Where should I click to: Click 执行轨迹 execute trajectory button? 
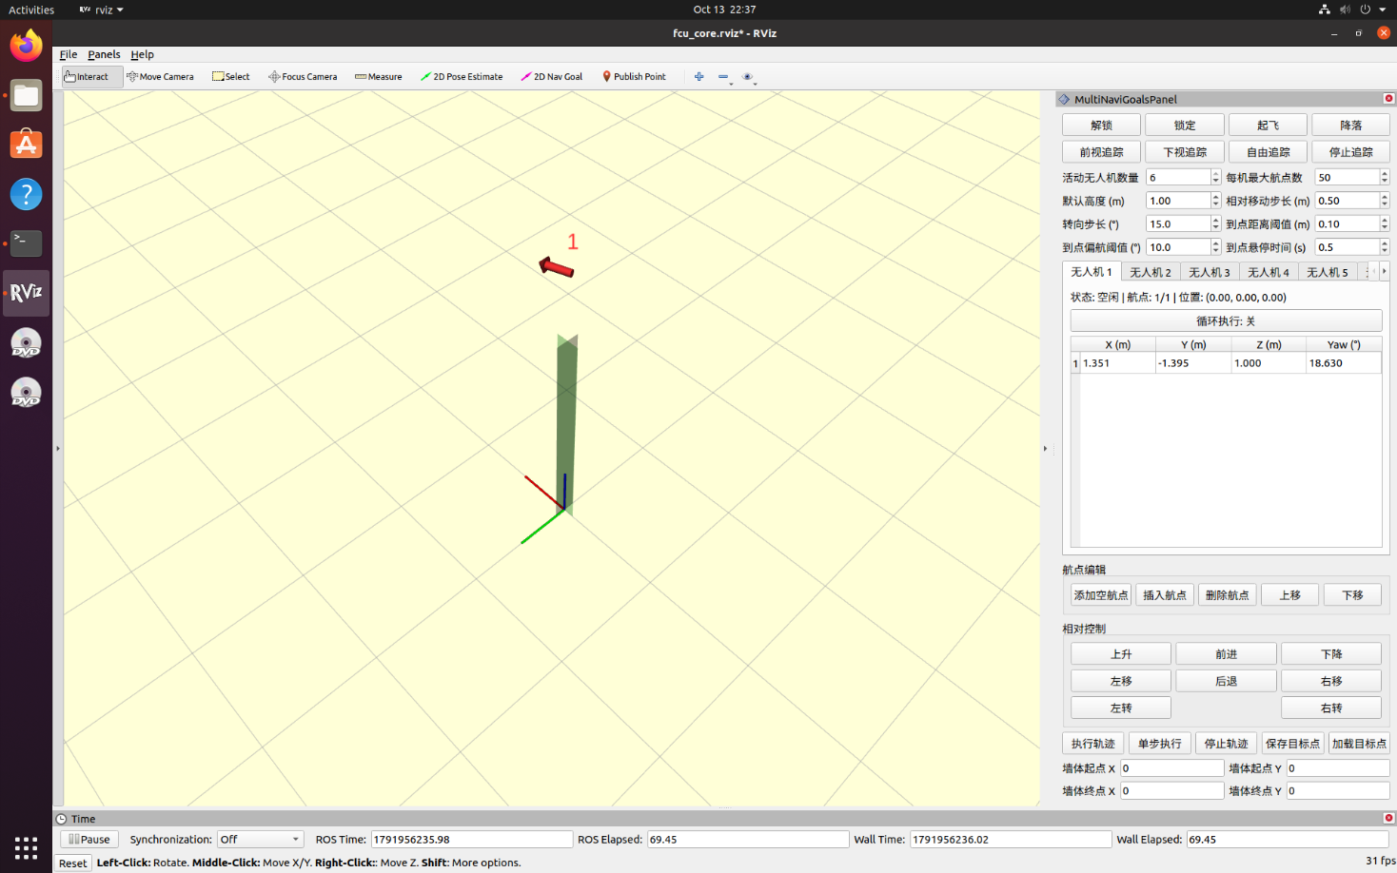coord(1093,744)
